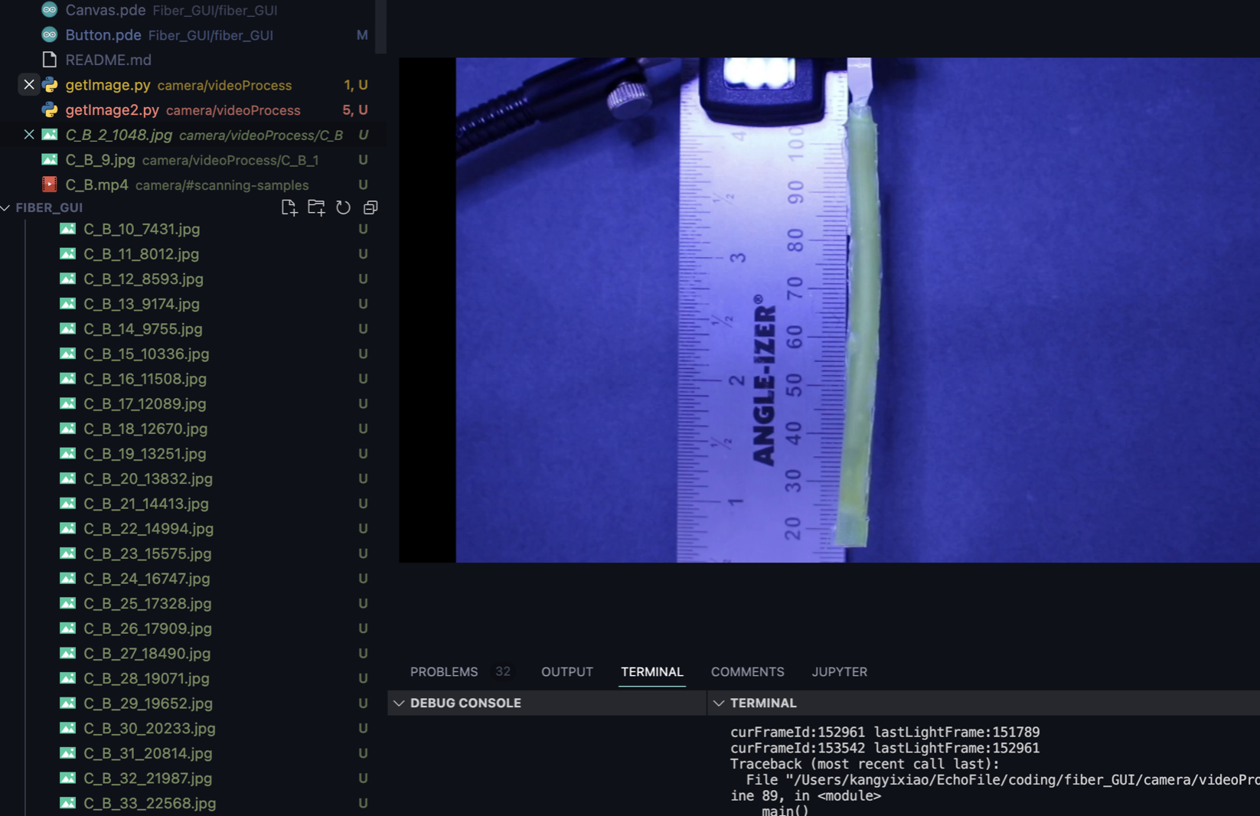1260x816 pixels.
Task: Click the video file icon of C_B.mp4
Action: tap(50, 184)
